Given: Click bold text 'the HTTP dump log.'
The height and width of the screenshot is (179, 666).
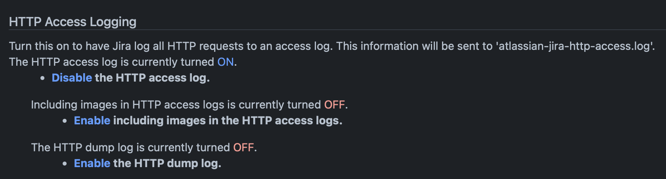Looking at the screenshot, I should [x=167, y=164].
